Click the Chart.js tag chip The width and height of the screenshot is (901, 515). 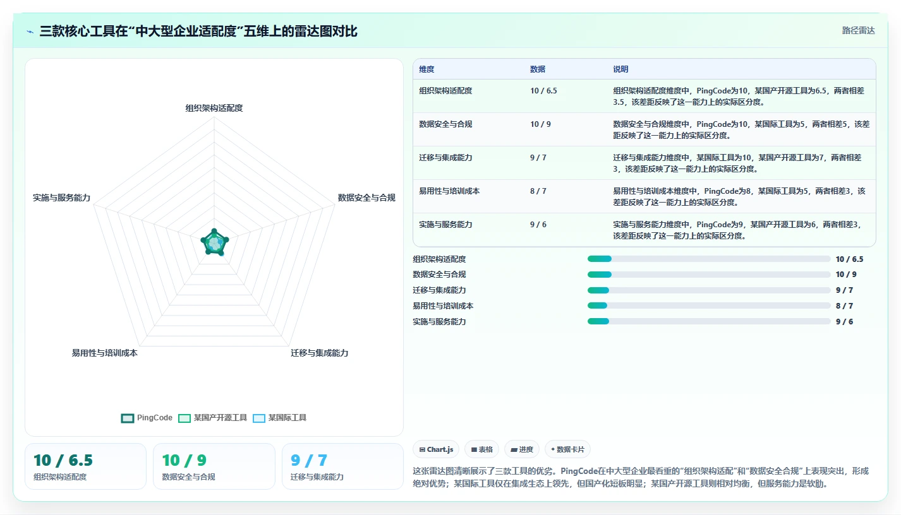pyautogui.click(x=436, y=449)
